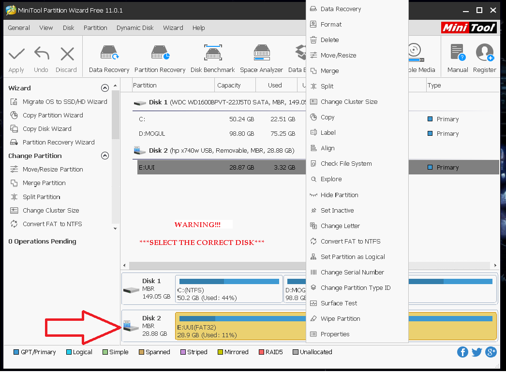506x373 pixels.
Task: Choose Convert FAT to NTFS in context menu
Action: [x=357, y=242]
